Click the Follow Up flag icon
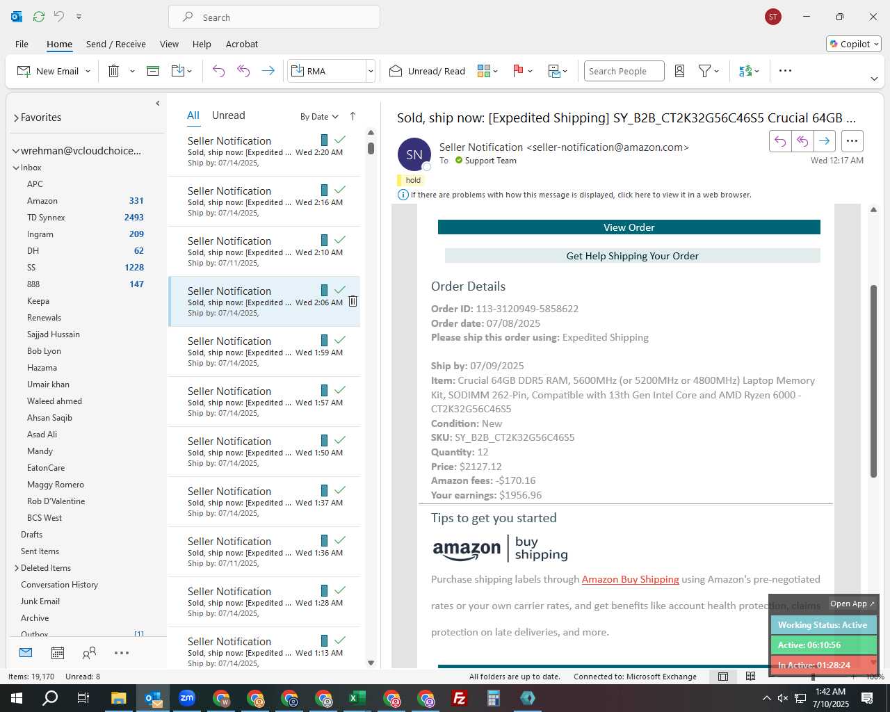 click(518, 71)
